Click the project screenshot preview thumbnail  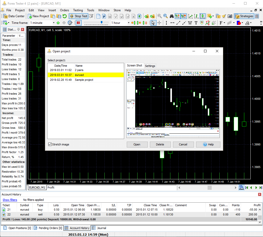(x=173, y=103)
